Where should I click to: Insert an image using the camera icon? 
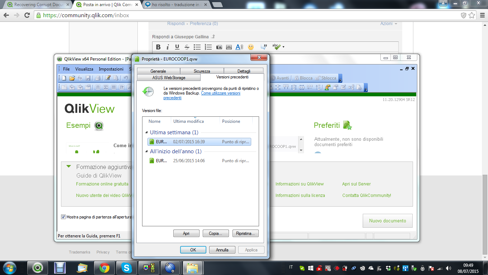click(219, 47)
